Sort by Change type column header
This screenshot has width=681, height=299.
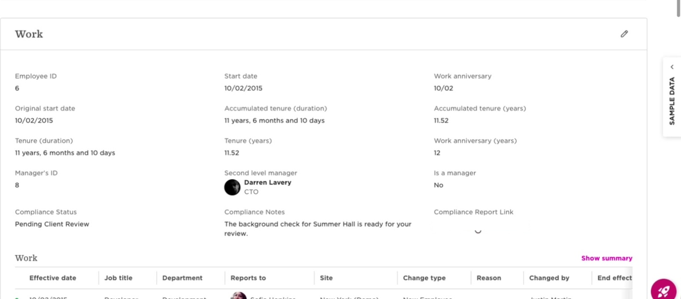click(424, 278)
